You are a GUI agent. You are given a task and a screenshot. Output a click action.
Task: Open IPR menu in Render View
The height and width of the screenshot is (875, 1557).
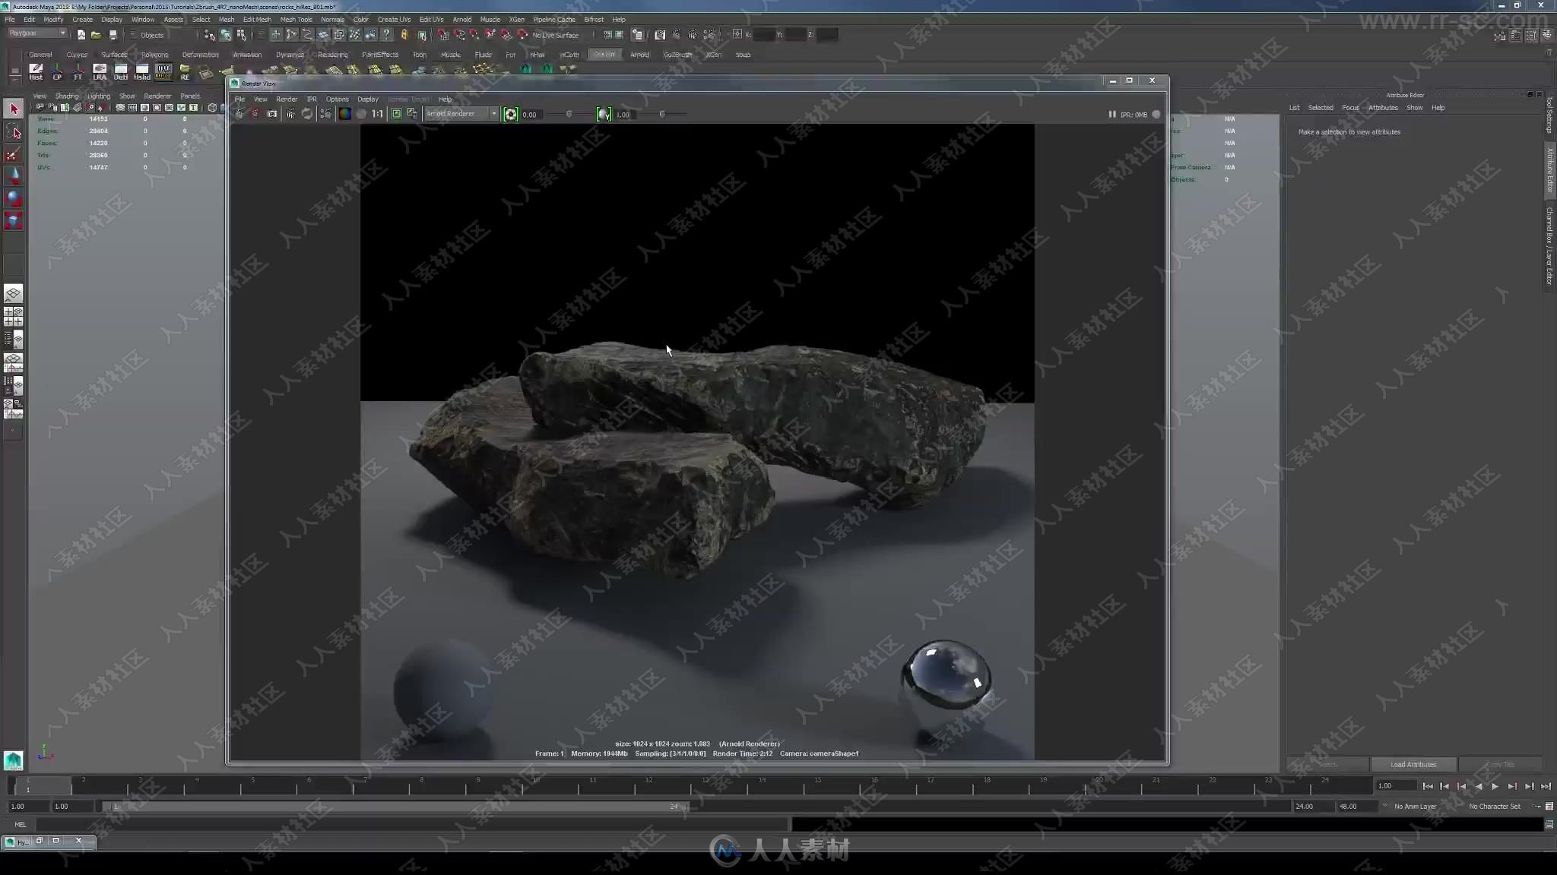click(312, 100)
